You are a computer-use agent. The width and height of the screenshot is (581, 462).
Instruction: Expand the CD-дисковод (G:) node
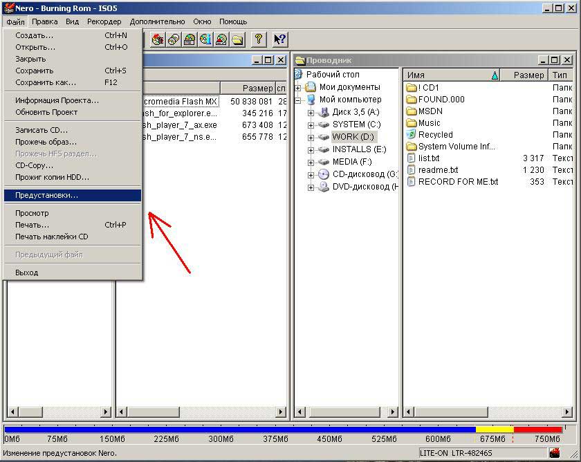tap(311, 175)
